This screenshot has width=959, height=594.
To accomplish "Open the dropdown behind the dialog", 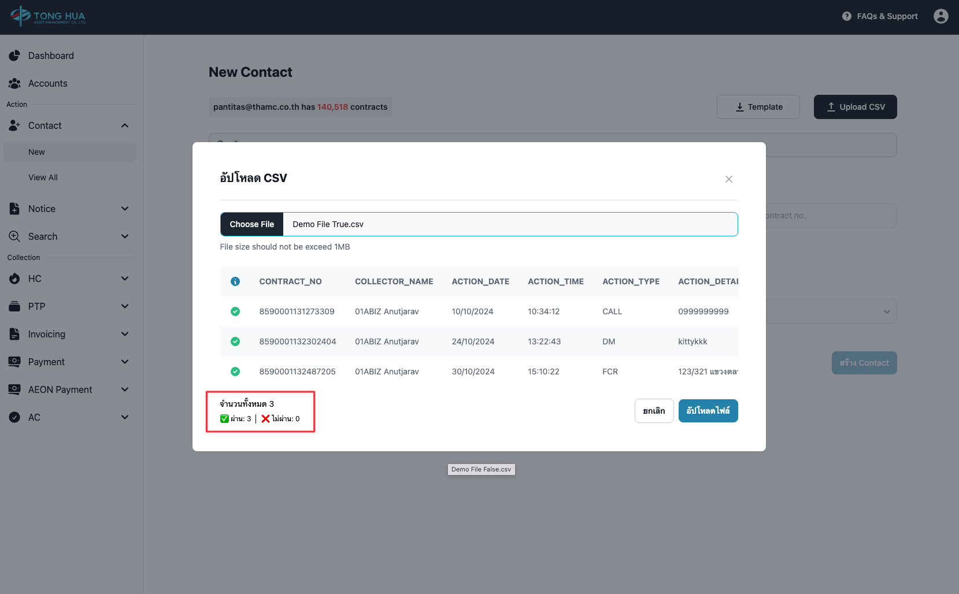I will pos(831,311).
